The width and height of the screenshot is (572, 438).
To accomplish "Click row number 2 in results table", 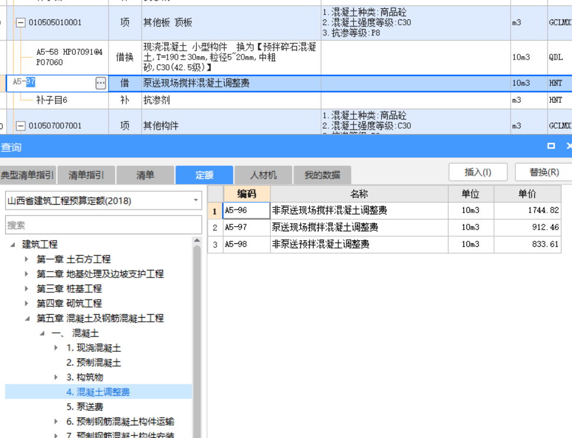I will tap(215, 228).
